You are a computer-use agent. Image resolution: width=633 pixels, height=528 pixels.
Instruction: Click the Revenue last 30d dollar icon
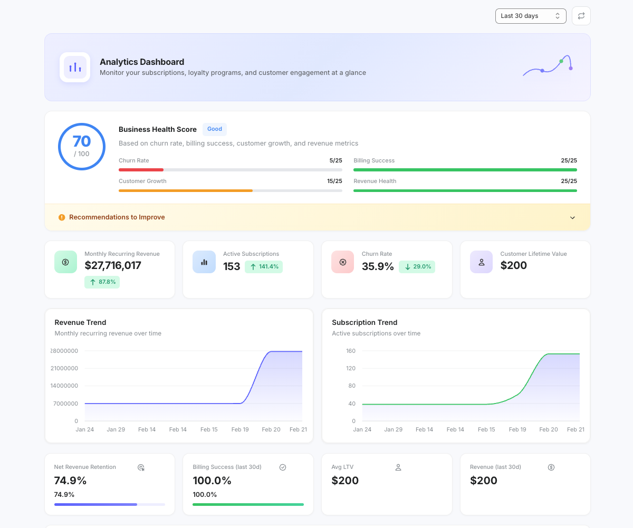pos(551,467)
